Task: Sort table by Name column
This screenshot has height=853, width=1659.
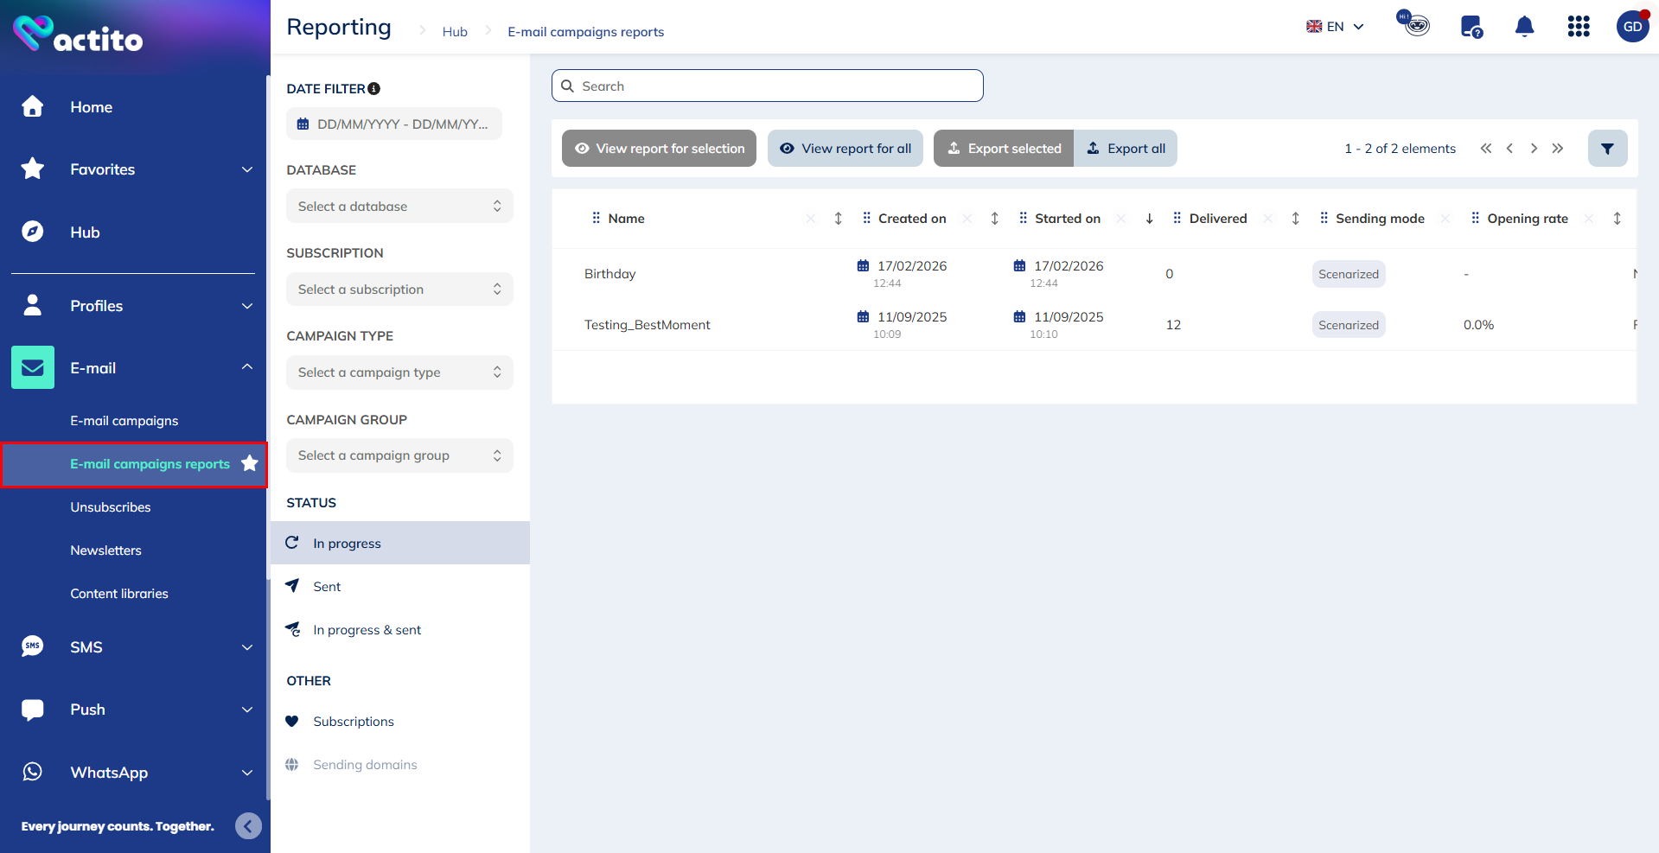Action: pyautogui.click(x=838, y=219)
